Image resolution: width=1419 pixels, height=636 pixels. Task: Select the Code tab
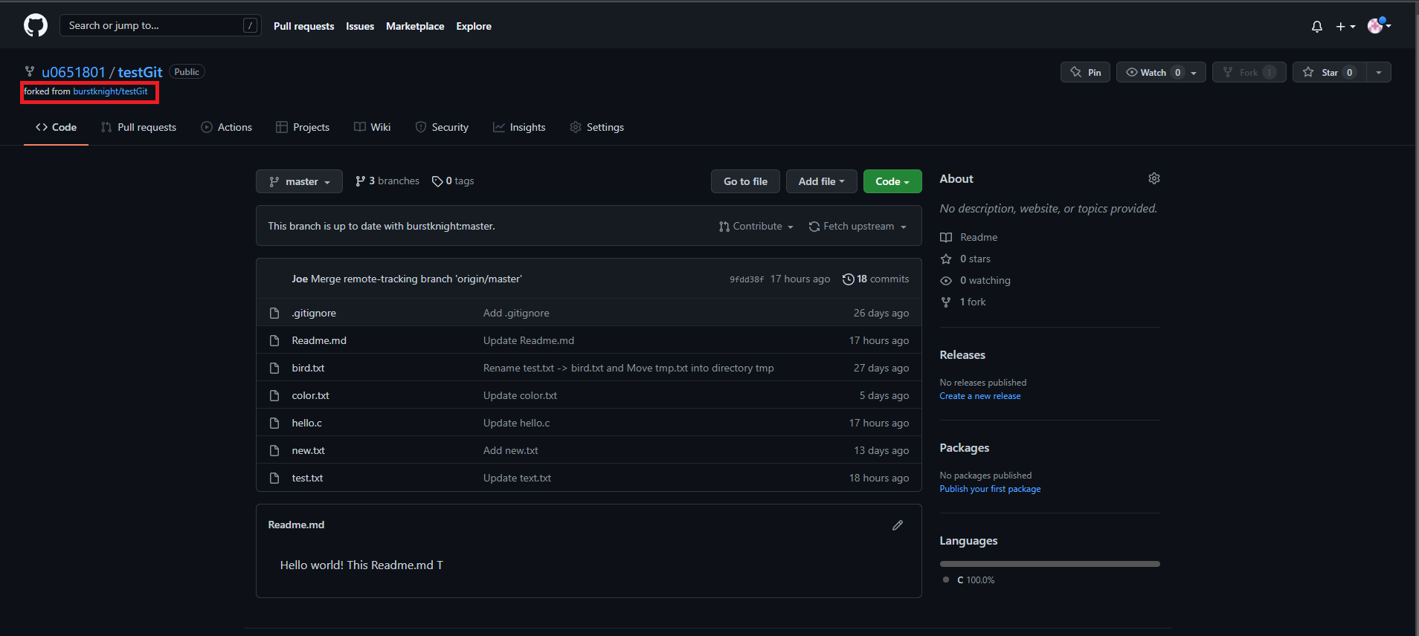pyautogui.click(x=56, y=127)
